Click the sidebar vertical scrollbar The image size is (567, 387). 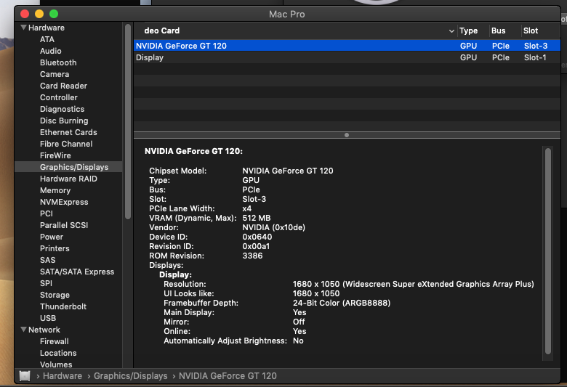click(x=128, y=121)
